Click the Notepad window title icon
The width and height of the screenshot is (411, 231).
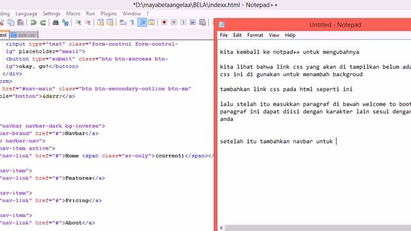[x=222, y=24]
